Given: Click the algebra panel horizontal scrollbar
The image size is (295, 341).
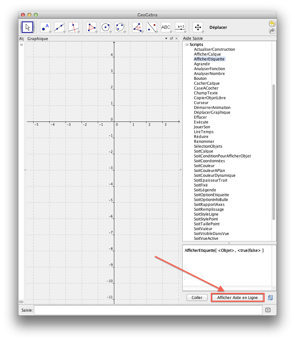Looking at the screenshot, I should 21,302.
